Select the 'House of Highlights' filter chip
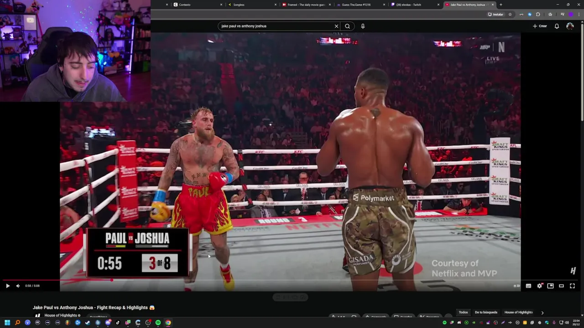584x328 pixels. [x=518, y=313]
